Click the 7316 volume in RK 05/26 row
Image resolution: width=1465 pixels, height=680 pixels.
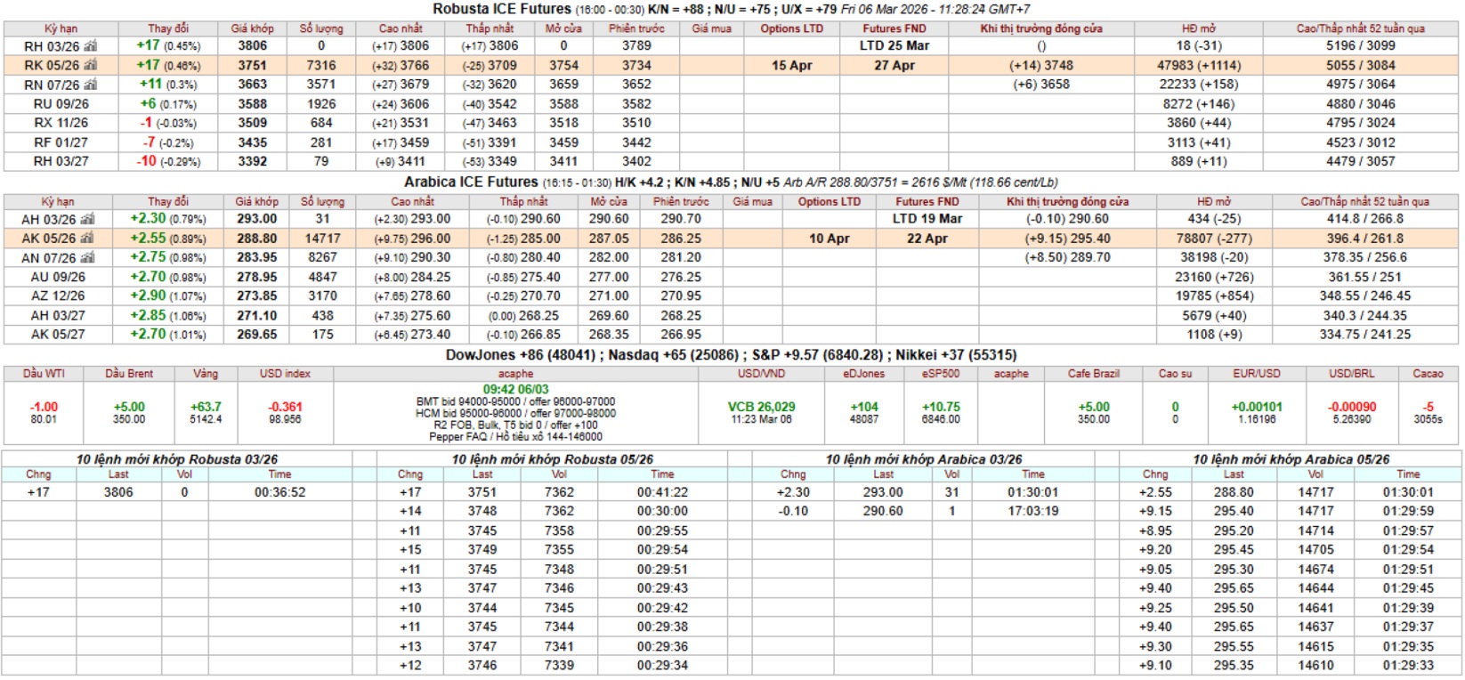click(x=321, y=65)
